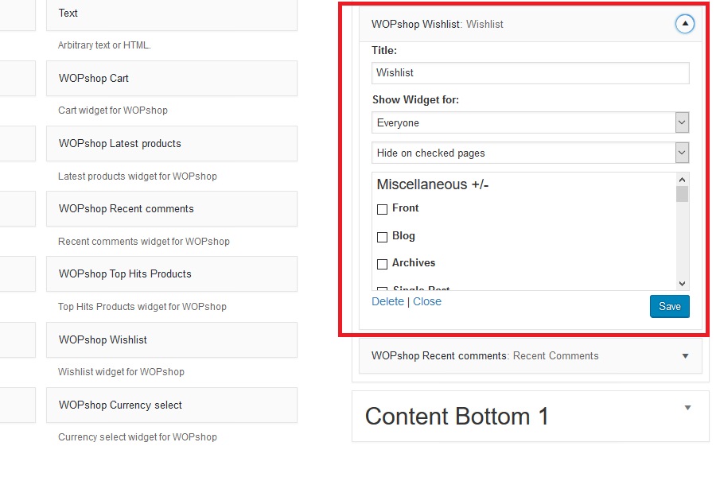
Task: Click scroll down arrow in pages list
Action: (682, 283)
